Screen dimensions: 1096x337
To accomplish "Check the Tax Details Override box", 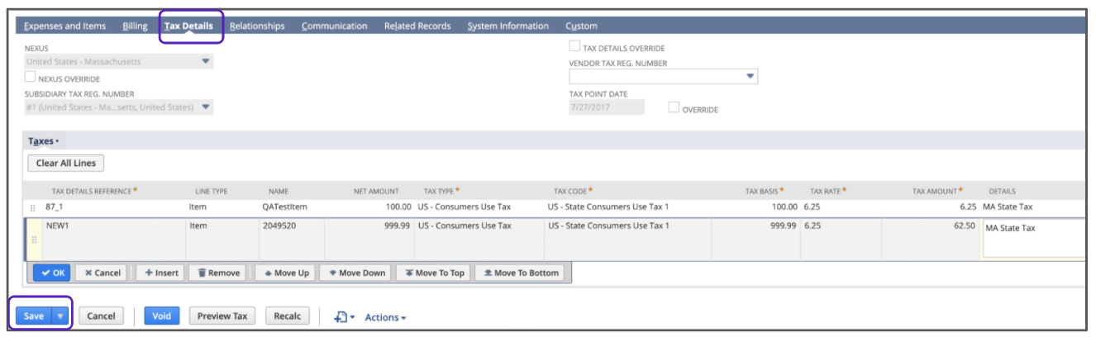I will click(574, 47).
